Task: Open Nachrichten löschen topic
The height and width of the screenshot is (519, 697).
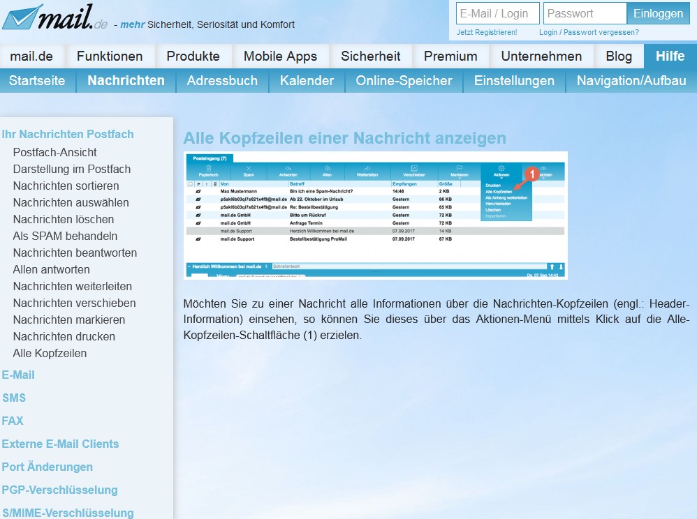Action: pyautogui.click(x=63, y=219)
